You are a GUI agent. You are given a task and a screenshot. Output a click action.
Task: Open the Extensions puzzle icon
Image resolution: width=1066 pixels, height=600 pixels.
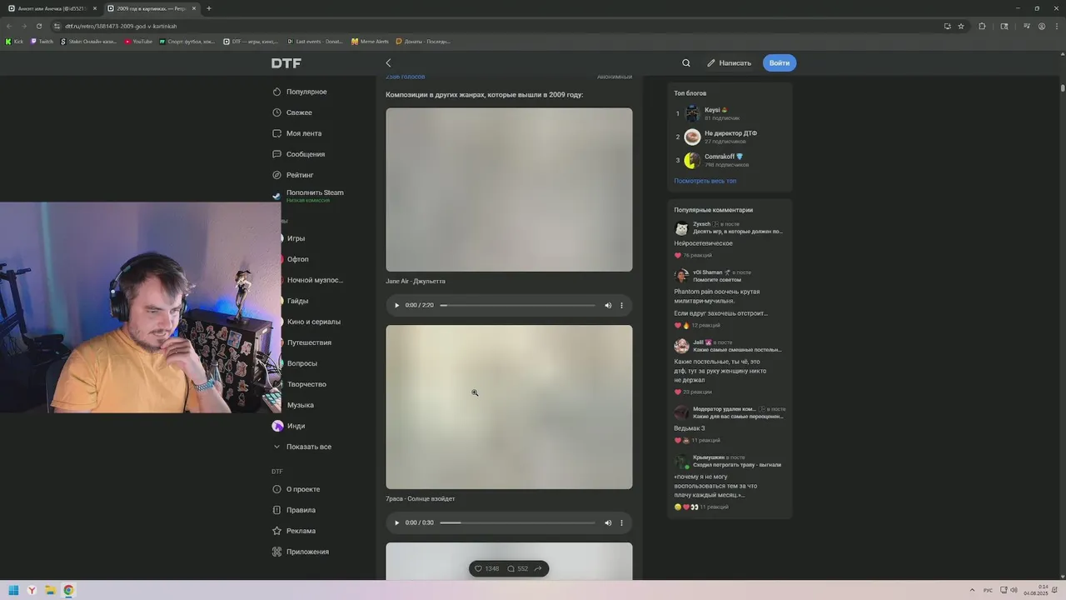(x=982, y=26)
